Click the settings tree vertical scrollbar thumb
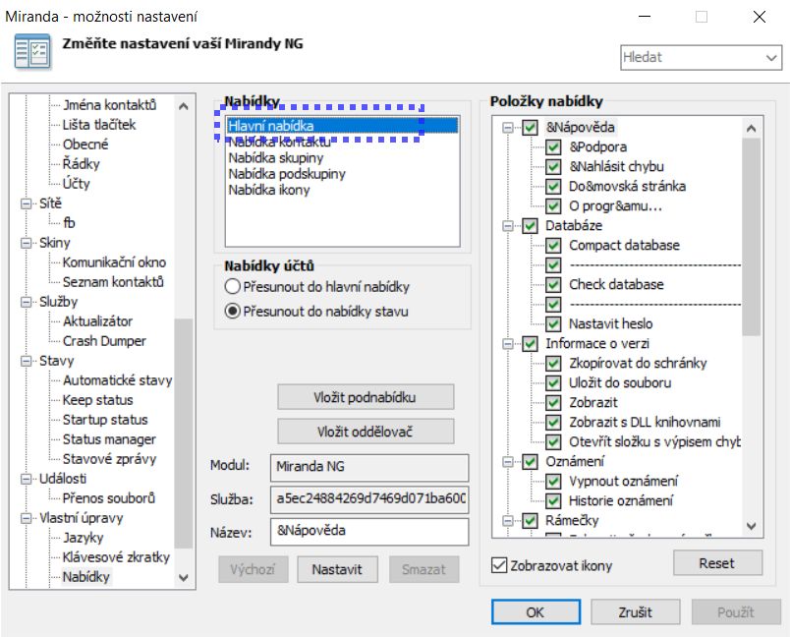790x637 pixels. (x=184, y=434)
